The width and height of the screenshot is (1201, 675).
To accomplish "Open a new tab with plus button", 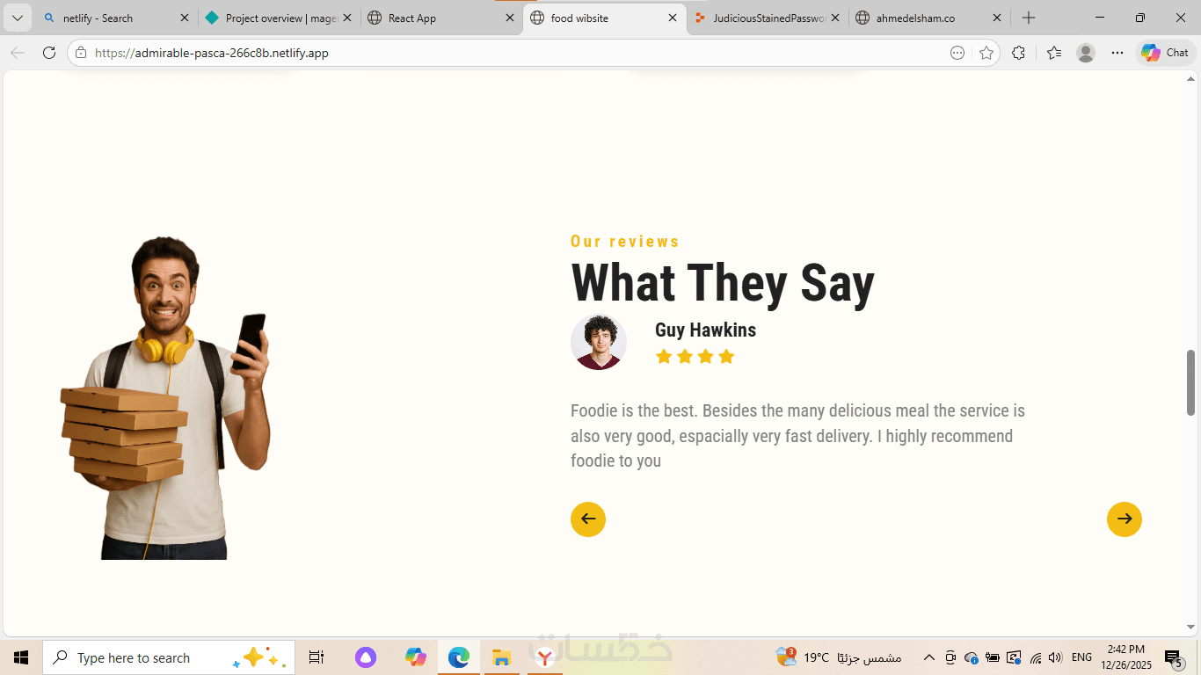I will click(x=1029, y=18).
